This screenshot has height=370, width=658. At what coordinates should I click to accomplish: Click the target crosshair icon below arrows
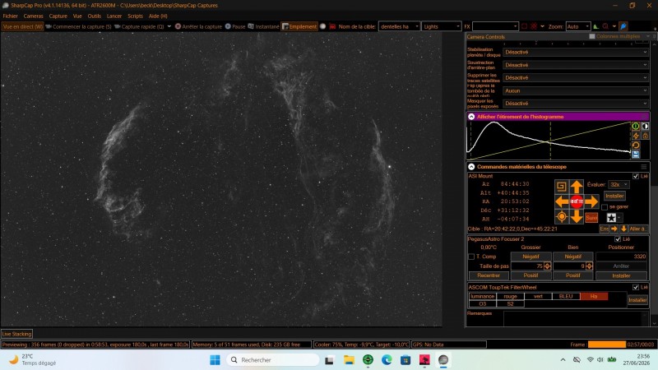click(562, 217)
